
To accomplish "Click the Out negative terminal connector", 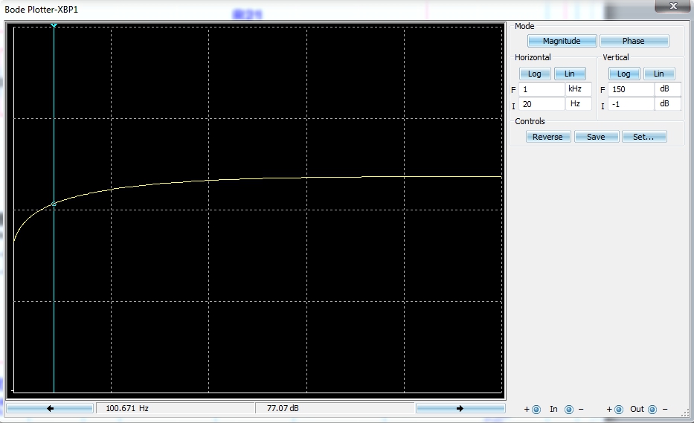I will (x=652, y=409).
